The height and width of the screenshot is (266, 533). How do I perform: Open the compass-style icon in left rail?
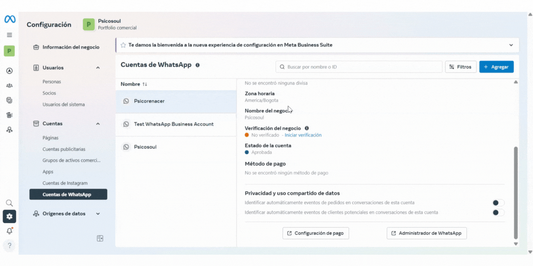coord(10,71)
